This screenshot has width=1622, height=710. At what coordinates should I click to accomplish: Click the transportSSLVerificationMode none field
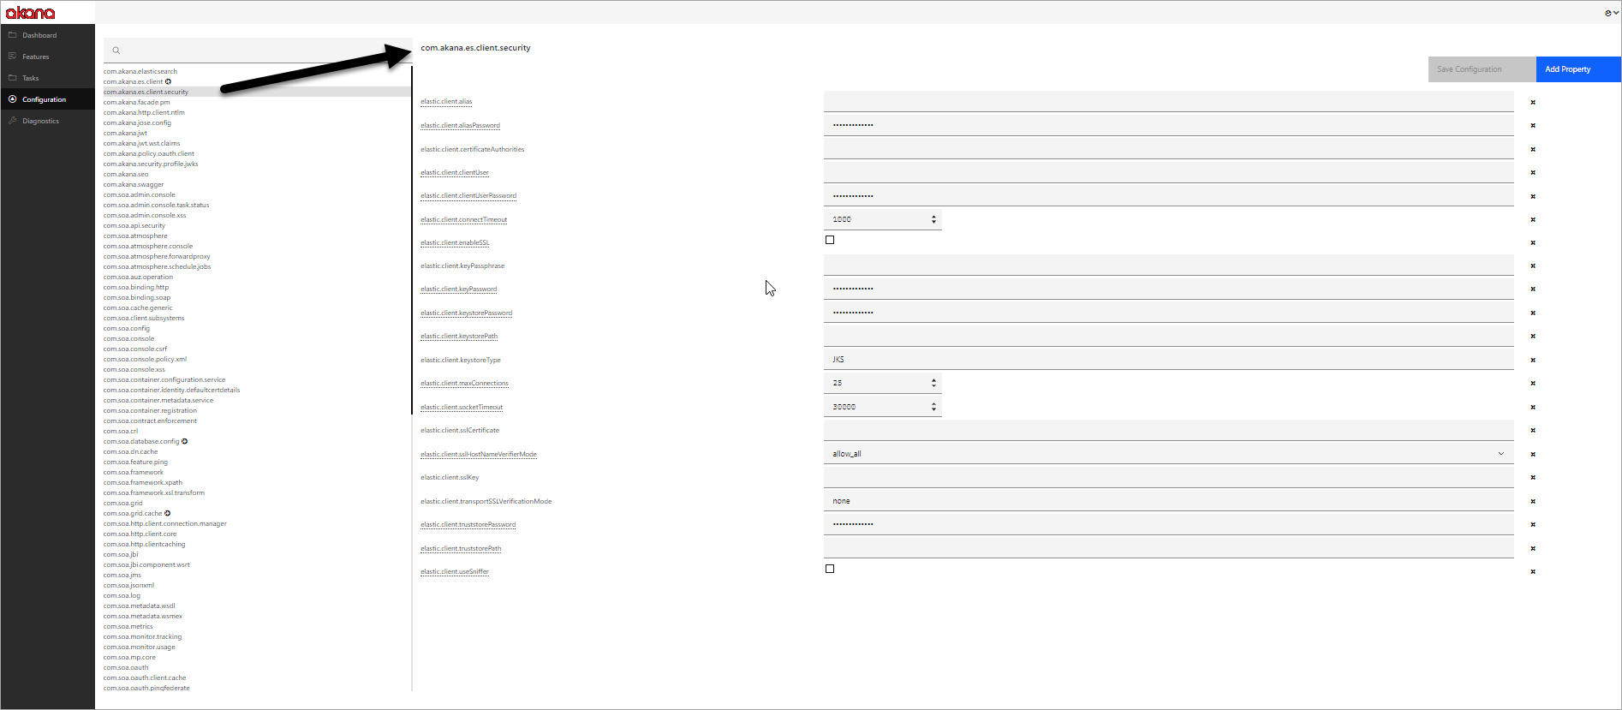pyautogui.click(x=1168, y=501)
